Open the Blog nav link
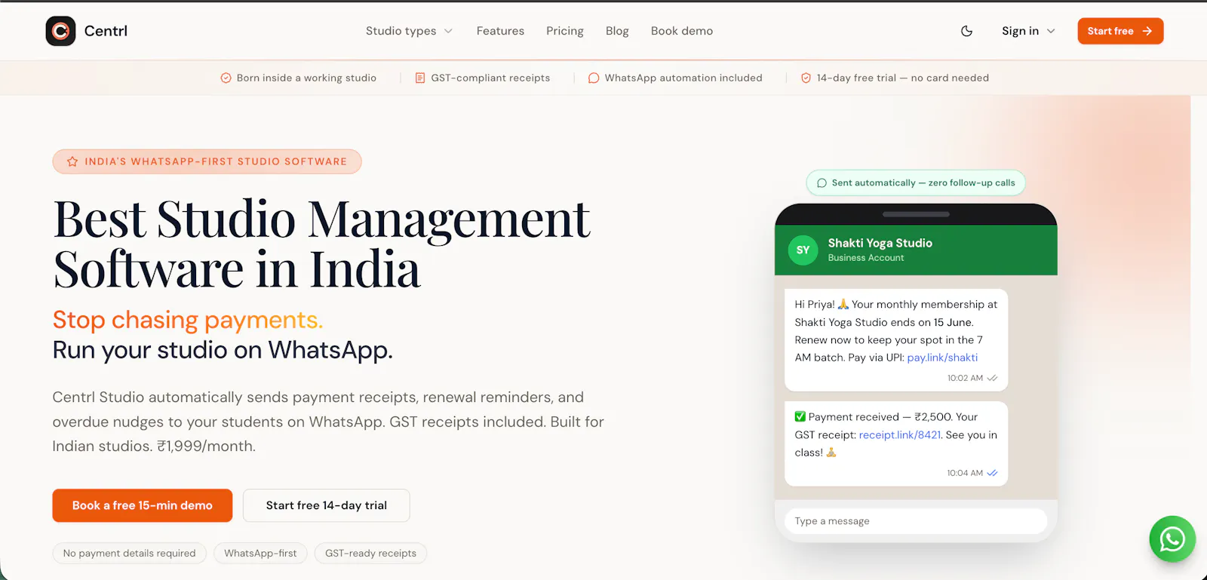Image resolution: width=1207 pixels, height=580 pixels. point(617,31)
